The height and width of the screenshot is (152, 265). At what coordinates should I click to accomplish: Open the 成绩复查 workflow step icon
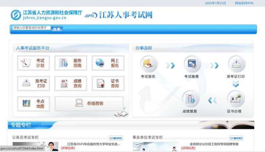click(x=190, y=99)
